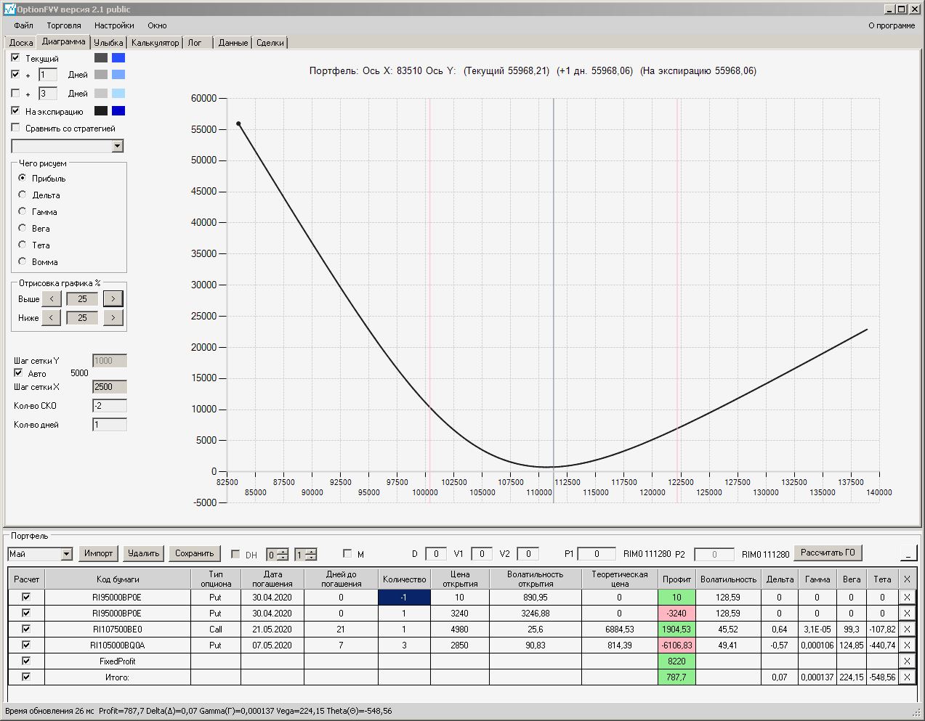
Task: Click the Импорт button
Action: 98,553
